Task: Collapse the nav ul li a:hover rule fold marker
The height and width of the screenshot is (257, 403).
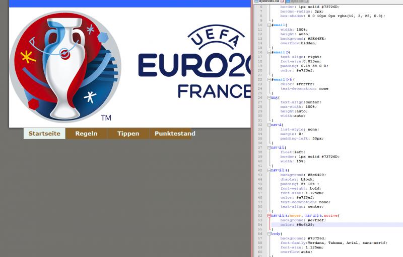Action: [x=269, y=216]
